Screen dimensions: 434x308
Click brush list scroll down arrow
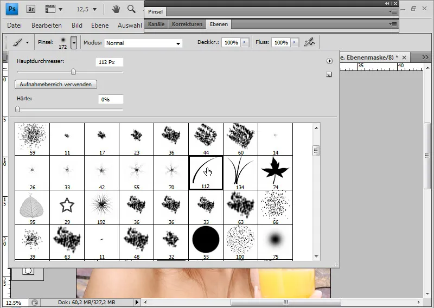316,256
